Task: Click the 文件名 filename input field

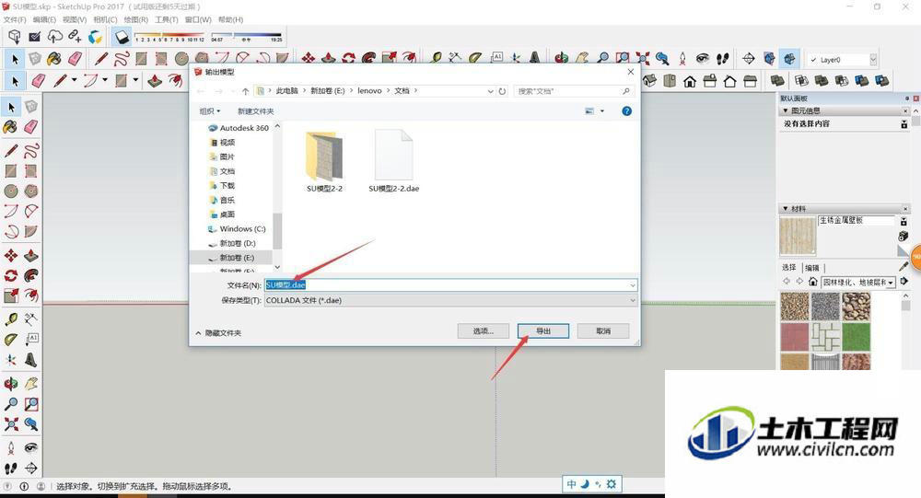Action: coord(450,284)
